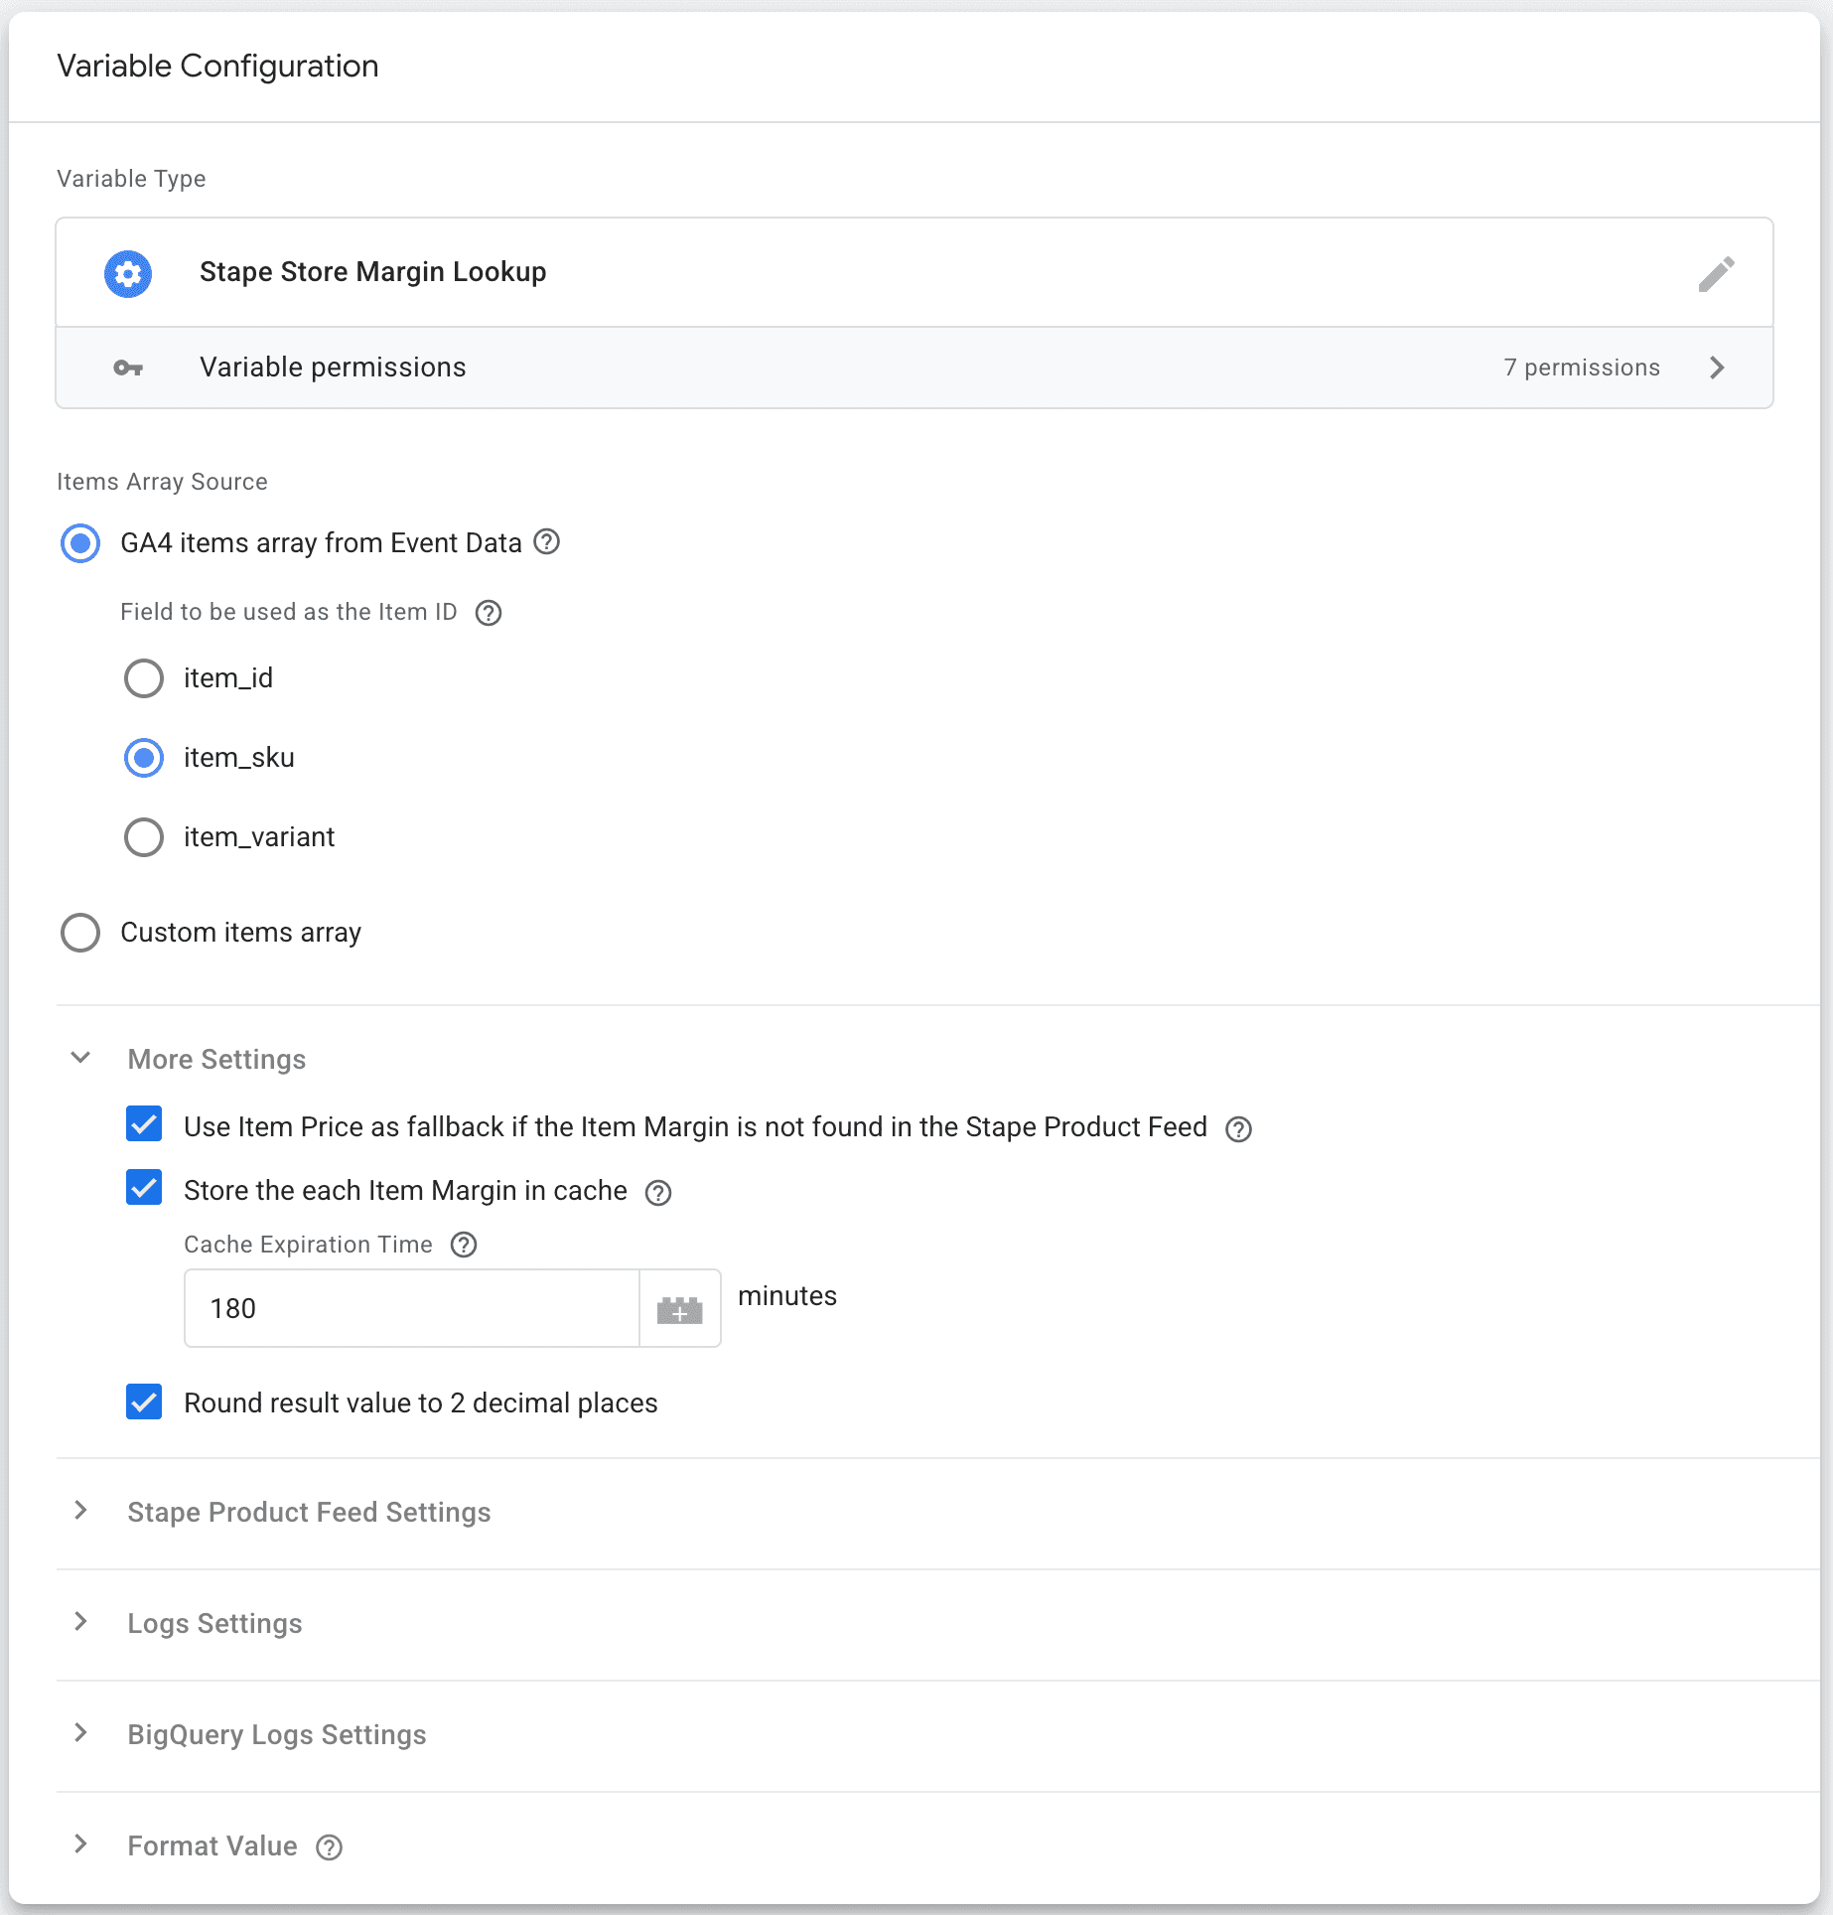
Task: Click help icon next to Item ID field label
Action: [x=489, y=613]
